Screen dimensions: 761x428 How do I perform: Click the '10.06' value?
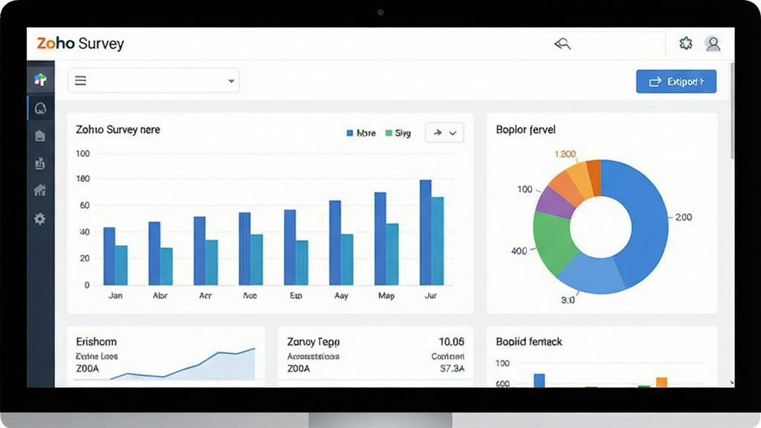(x=451, y=342)
